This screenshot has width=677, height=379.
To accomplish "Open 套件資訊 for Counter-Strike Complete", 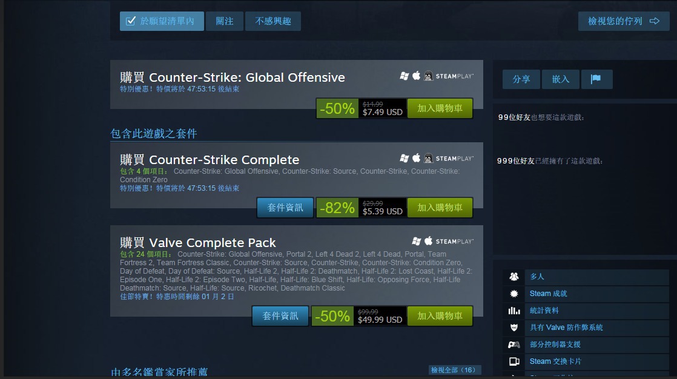I will click(x=285, y=208).
